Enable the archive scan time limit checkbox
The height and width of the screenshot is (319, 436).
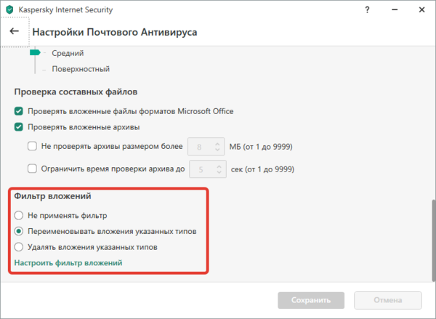[32, 169]
